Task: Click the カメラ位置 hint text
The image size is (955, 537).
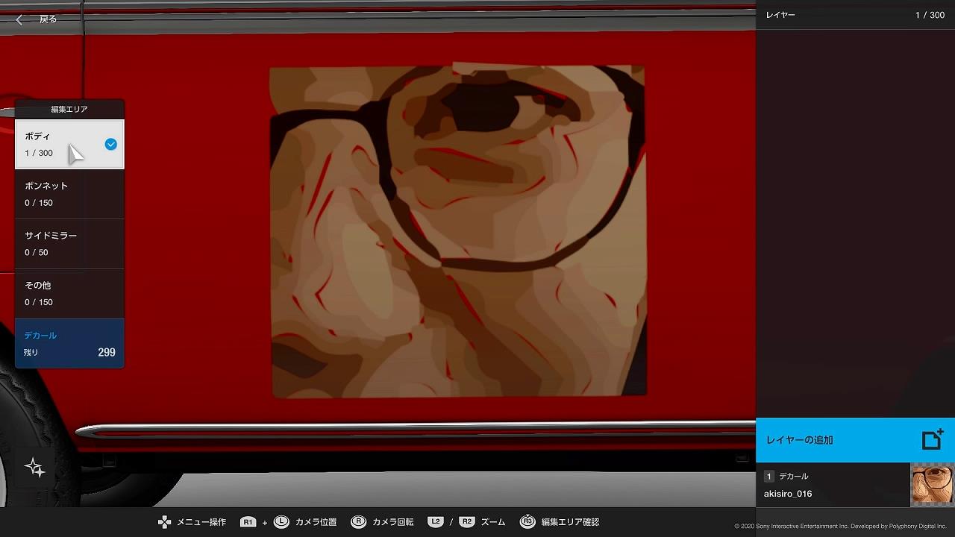Action: pyautogui.click(x=316, y=522)
